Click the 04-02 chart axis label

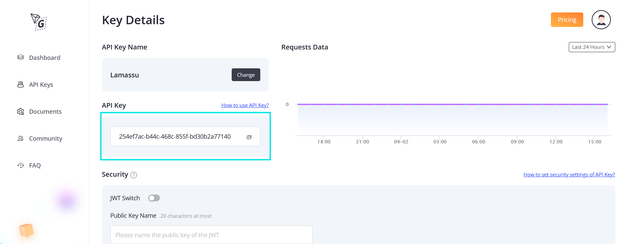click(401, 142)
